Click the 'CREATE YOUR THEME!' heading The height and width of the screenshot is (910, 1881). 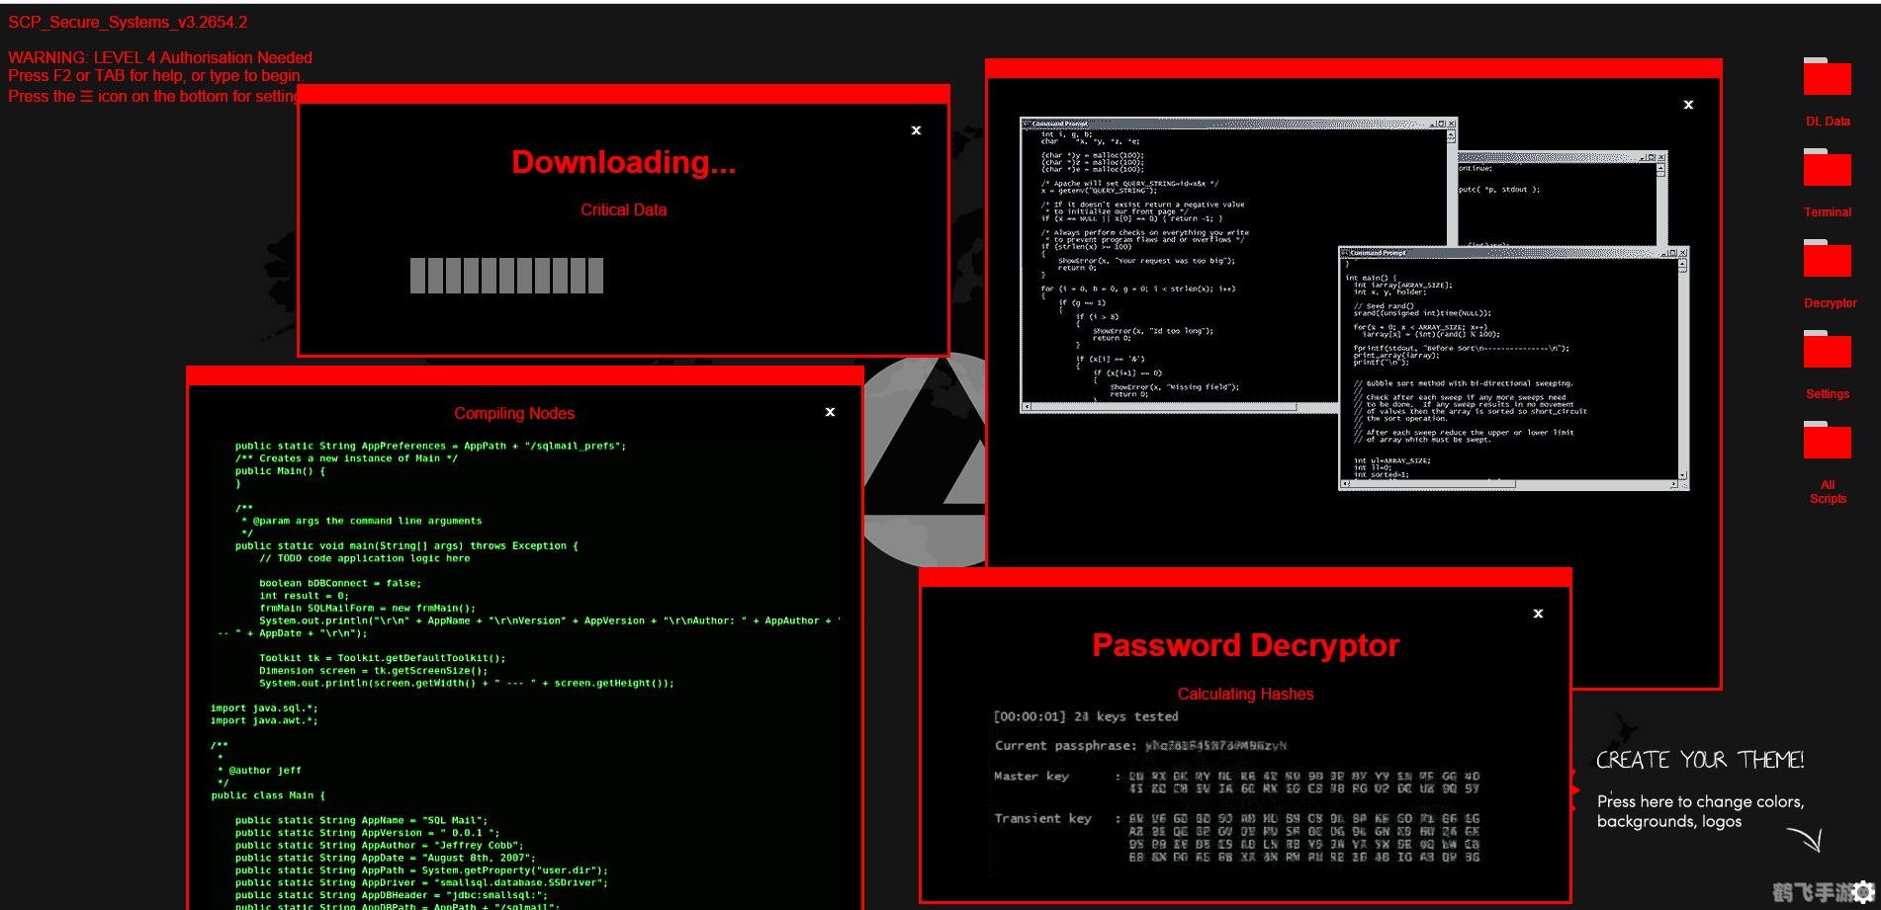(1699, 760)
